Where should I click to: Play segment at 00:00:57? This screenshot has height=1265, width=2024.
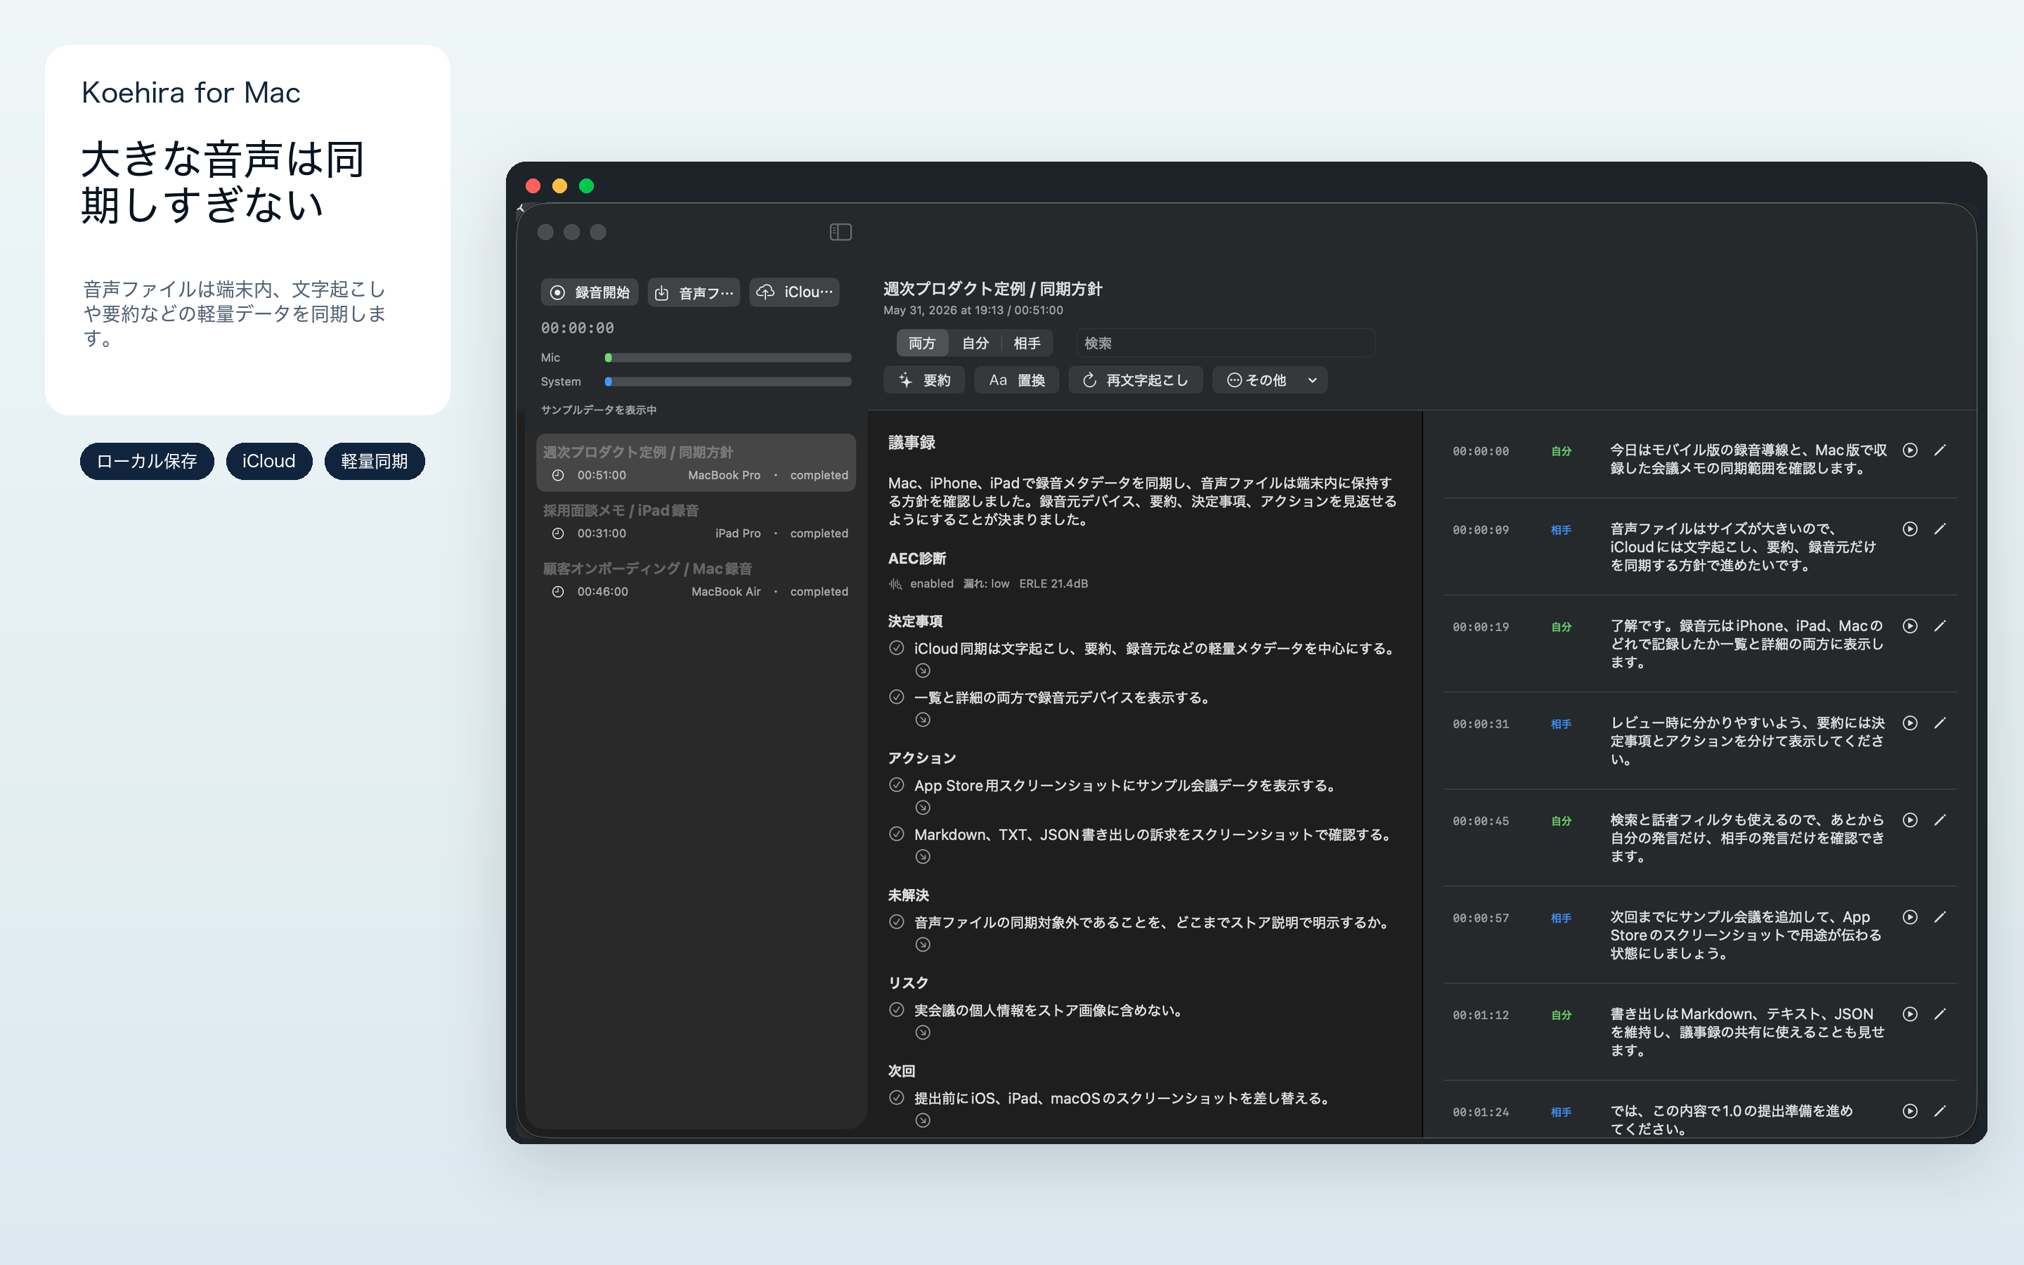coord(1910,917)
